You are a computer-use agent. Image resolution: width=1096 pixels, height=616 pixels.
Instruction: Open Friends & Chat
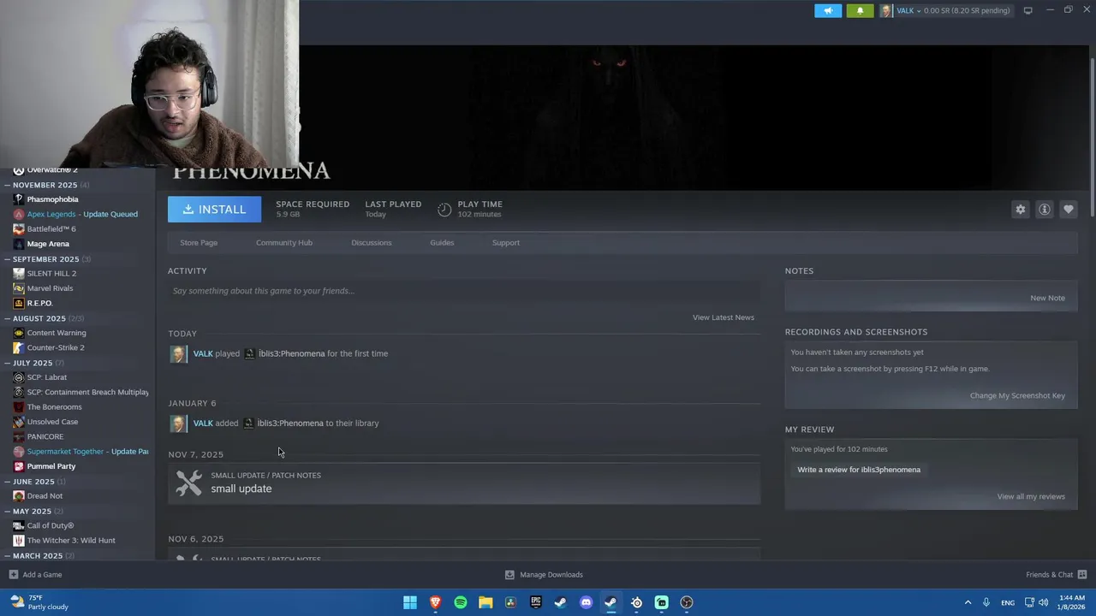click(1056, 575)
